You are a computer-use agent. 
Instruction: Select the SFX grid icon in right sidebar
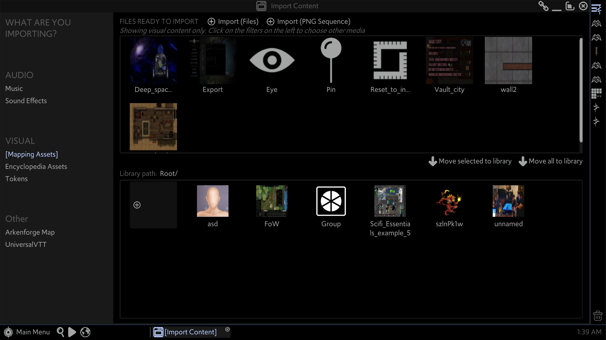point(596,94)
